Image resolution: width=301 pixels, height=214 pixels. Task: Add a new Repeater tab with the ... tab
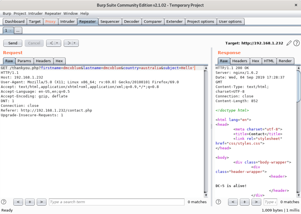coord(18,31)
